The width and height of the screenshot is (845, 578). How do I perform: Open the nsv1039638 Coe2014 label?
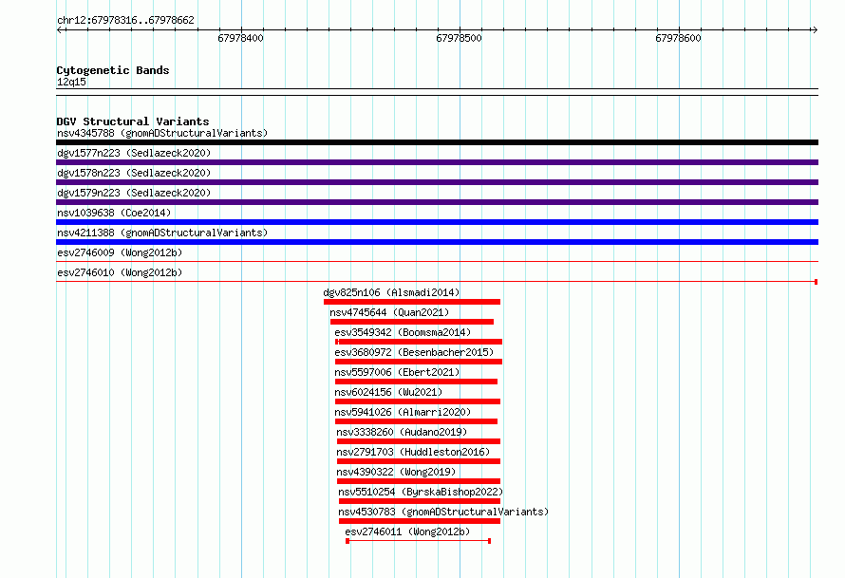[x=114, y=213]
